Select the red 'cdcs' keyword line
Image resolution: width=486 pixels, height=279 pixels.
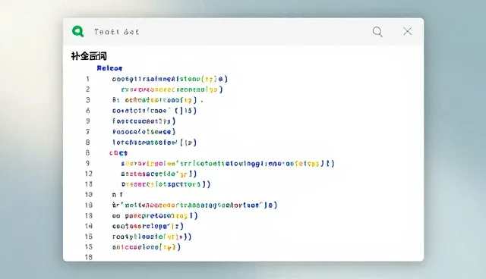[x=118, y=153]
